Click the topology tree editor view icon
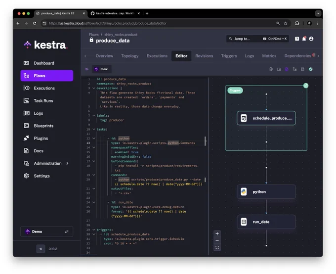 (x=294, y=69)
